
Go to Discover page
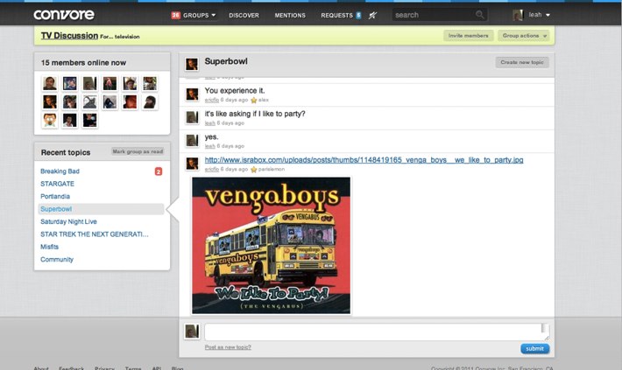click(244, 15)
